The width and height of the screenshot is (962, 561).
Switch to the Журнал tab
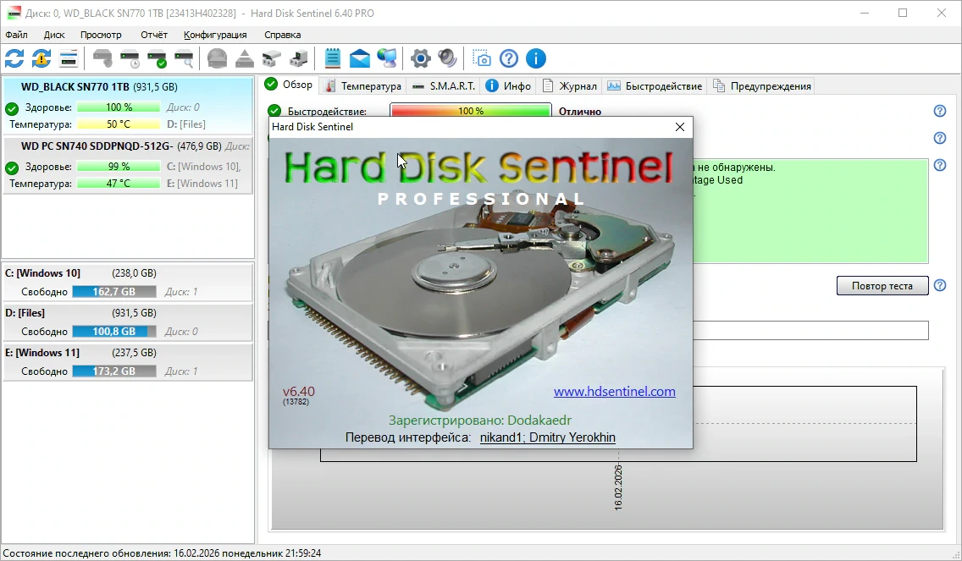tap(569, 85)
